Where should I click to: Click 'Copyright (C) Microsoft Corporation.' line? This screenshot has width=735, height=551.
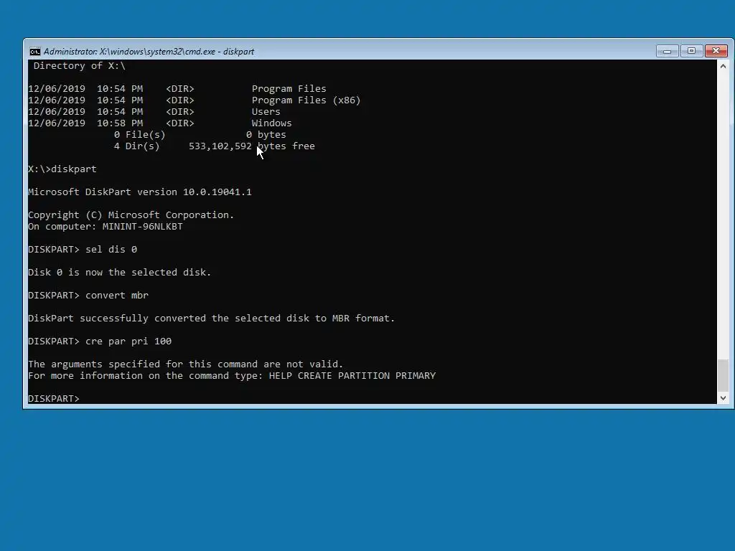pos(131,215)
